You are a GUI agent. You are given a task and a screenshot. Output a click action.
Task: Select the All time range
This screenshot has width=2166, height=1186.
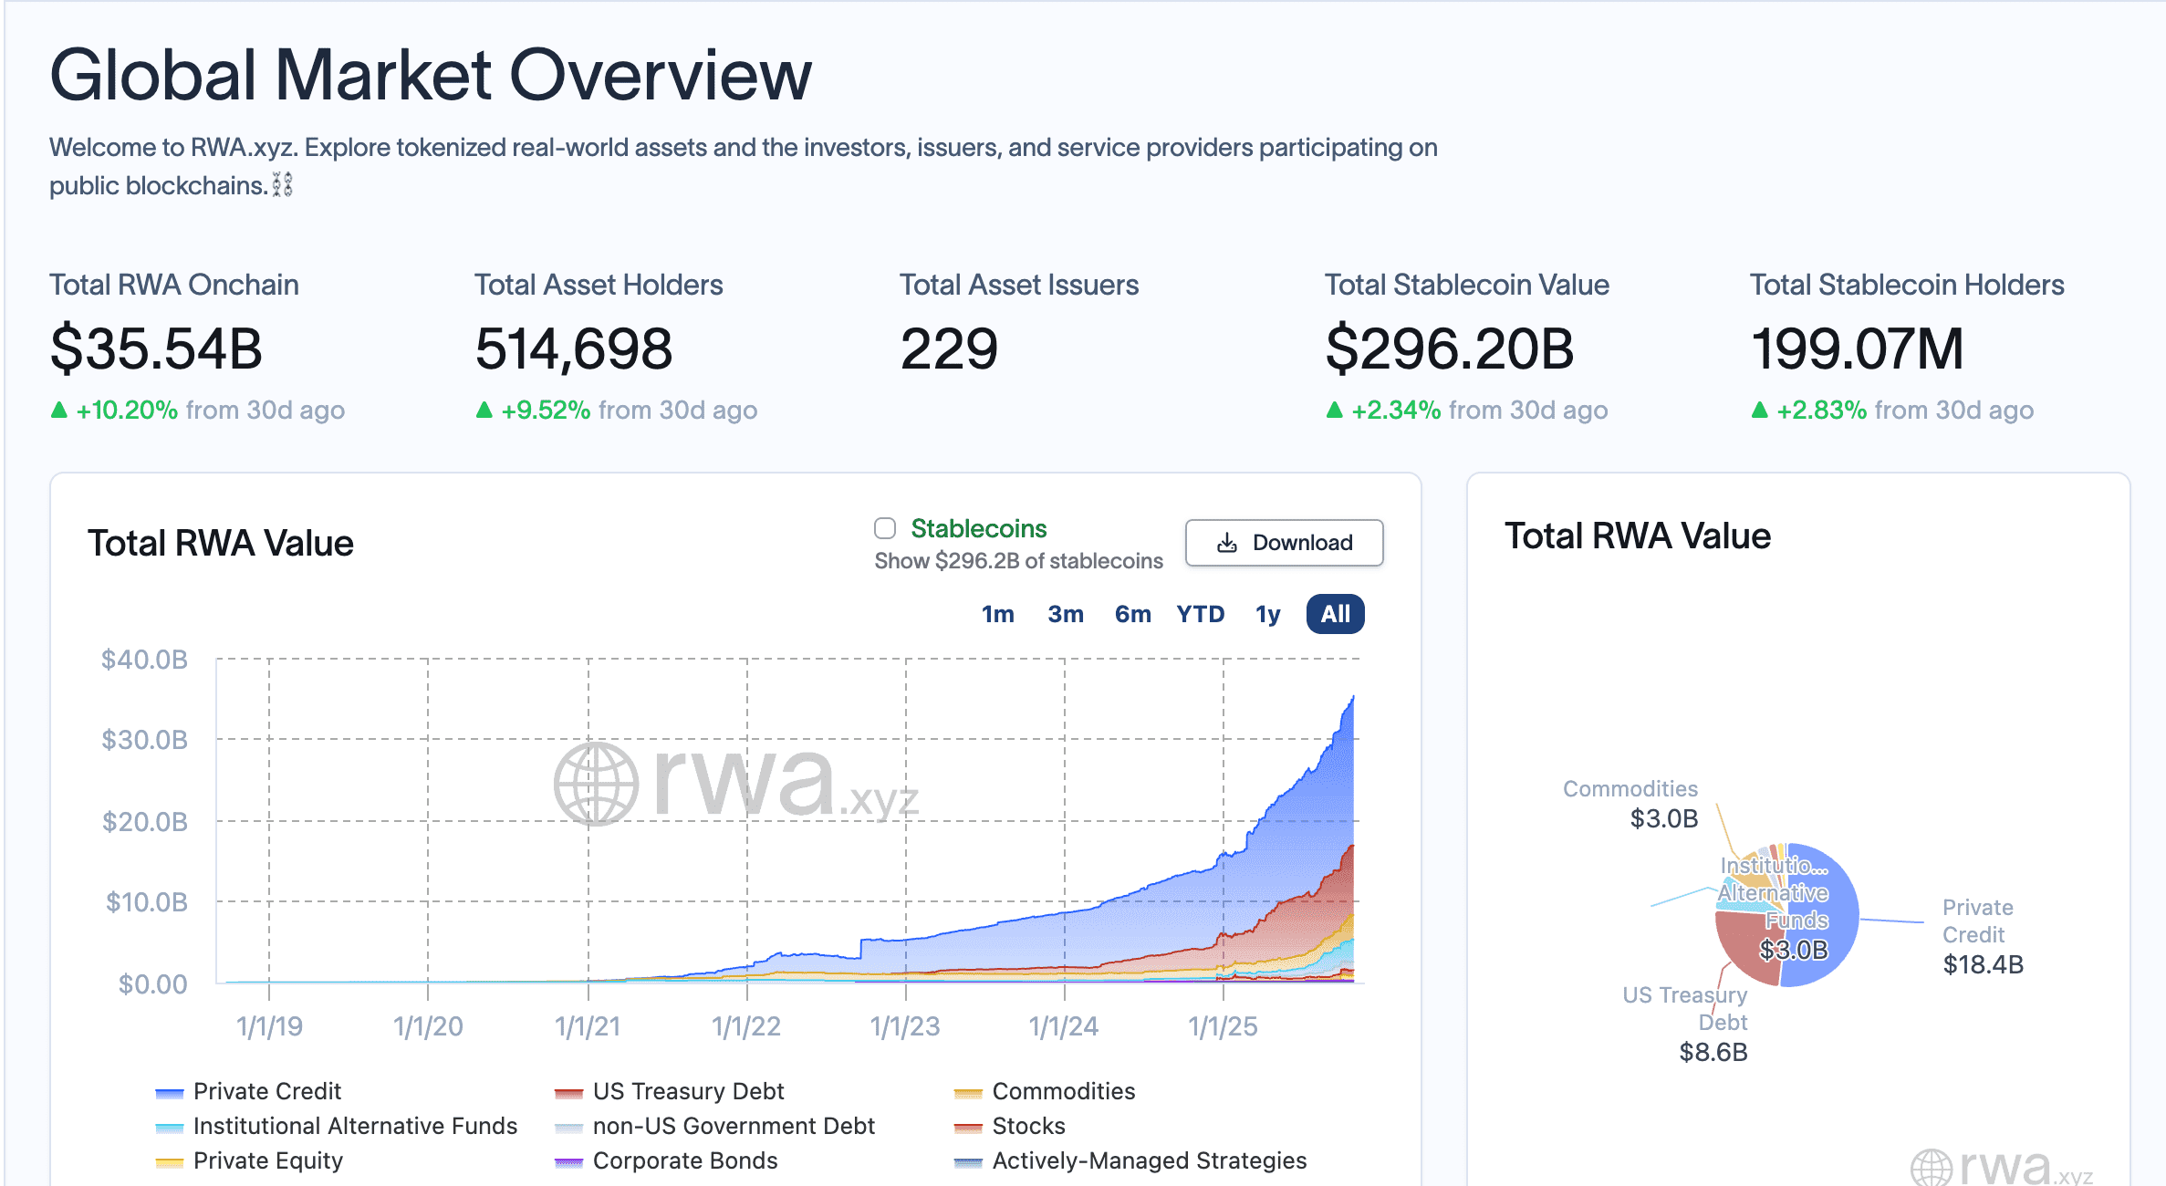tap(1335, 614)
